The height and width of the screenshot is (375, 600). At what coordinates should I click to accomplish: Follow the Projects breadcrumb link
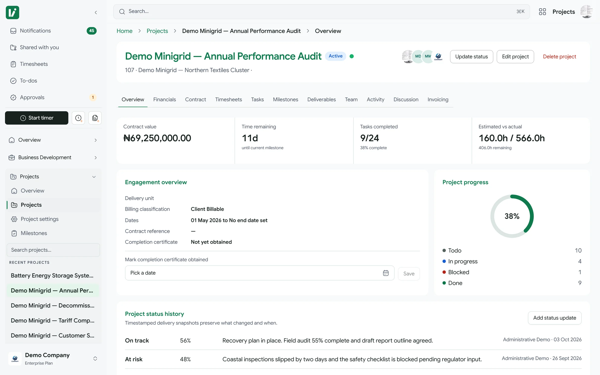click(157, 31)
